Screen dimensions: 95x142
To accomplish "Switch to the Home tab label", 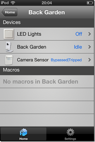I will (x=23, y=139).
